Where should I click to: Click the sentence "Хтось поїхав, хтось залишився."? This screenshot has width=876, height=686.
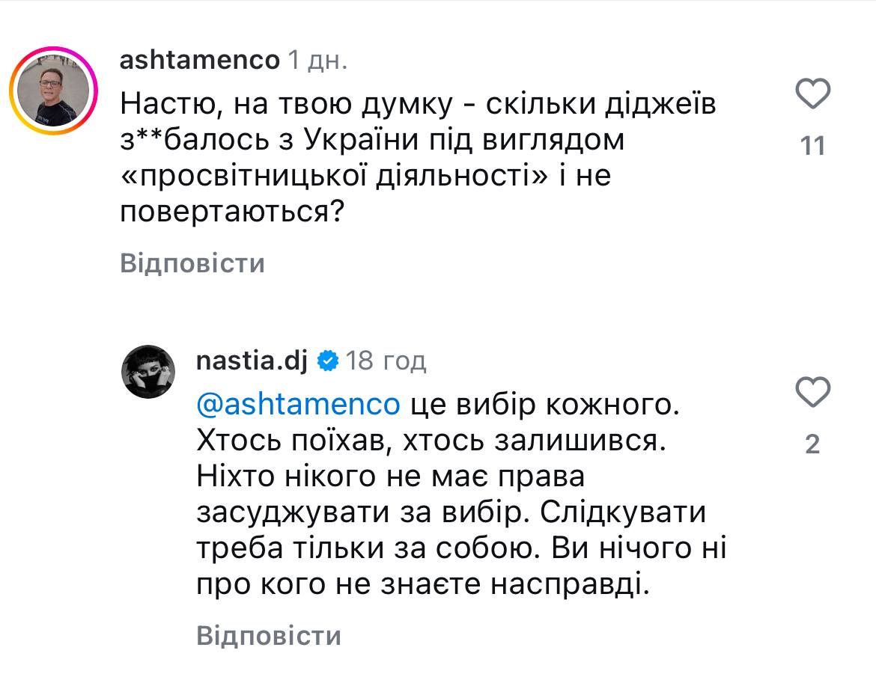coord(431,441)
